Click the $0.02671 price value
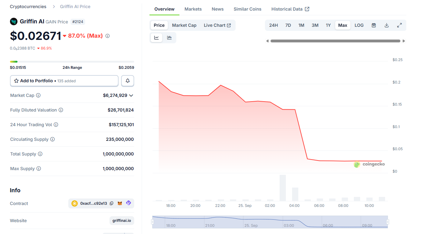 click(x=36, y=36)
